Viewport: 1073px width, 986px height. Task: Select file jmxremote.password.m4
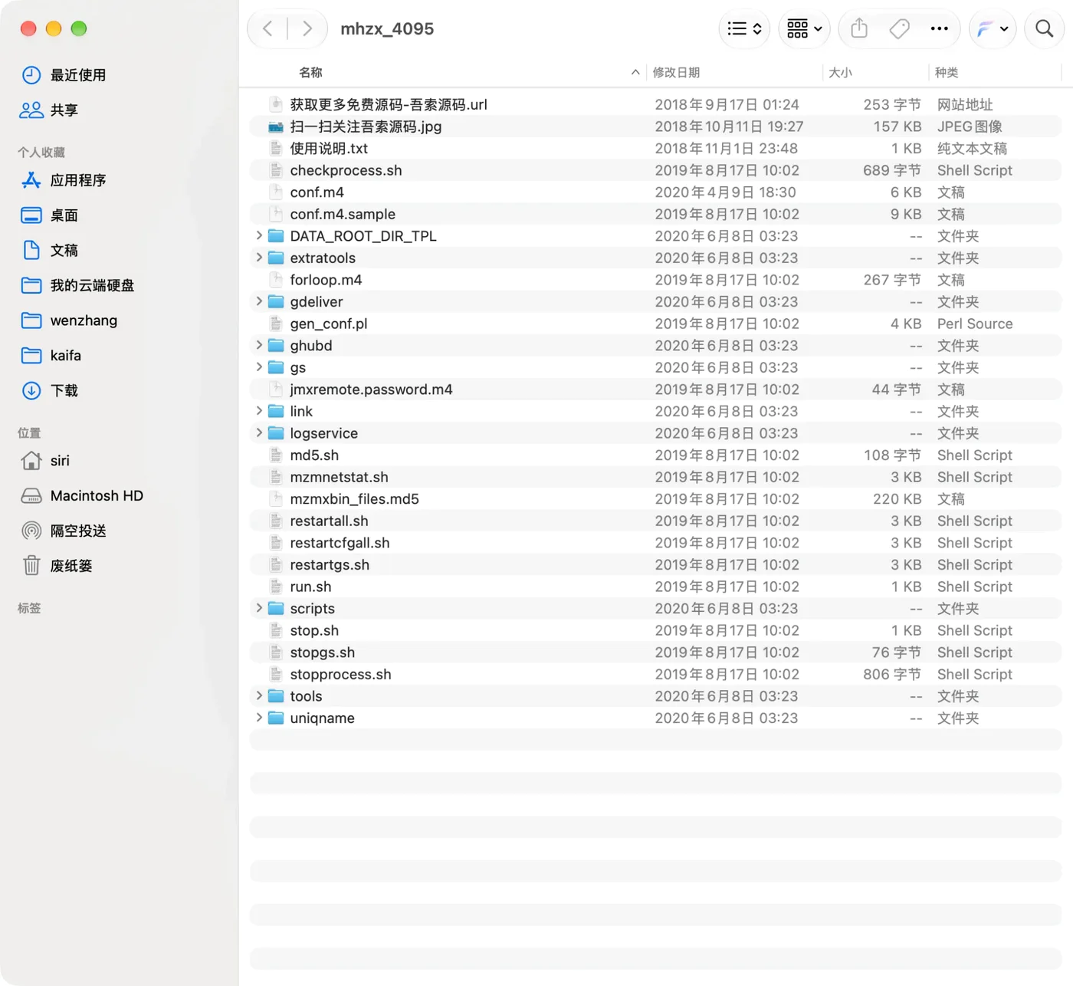(655, 389)
